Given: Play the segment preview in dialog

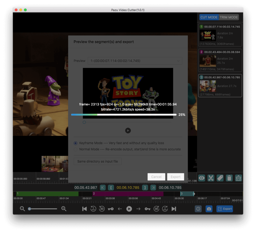Looking at the screenshot, I should [x=128, y=130].
